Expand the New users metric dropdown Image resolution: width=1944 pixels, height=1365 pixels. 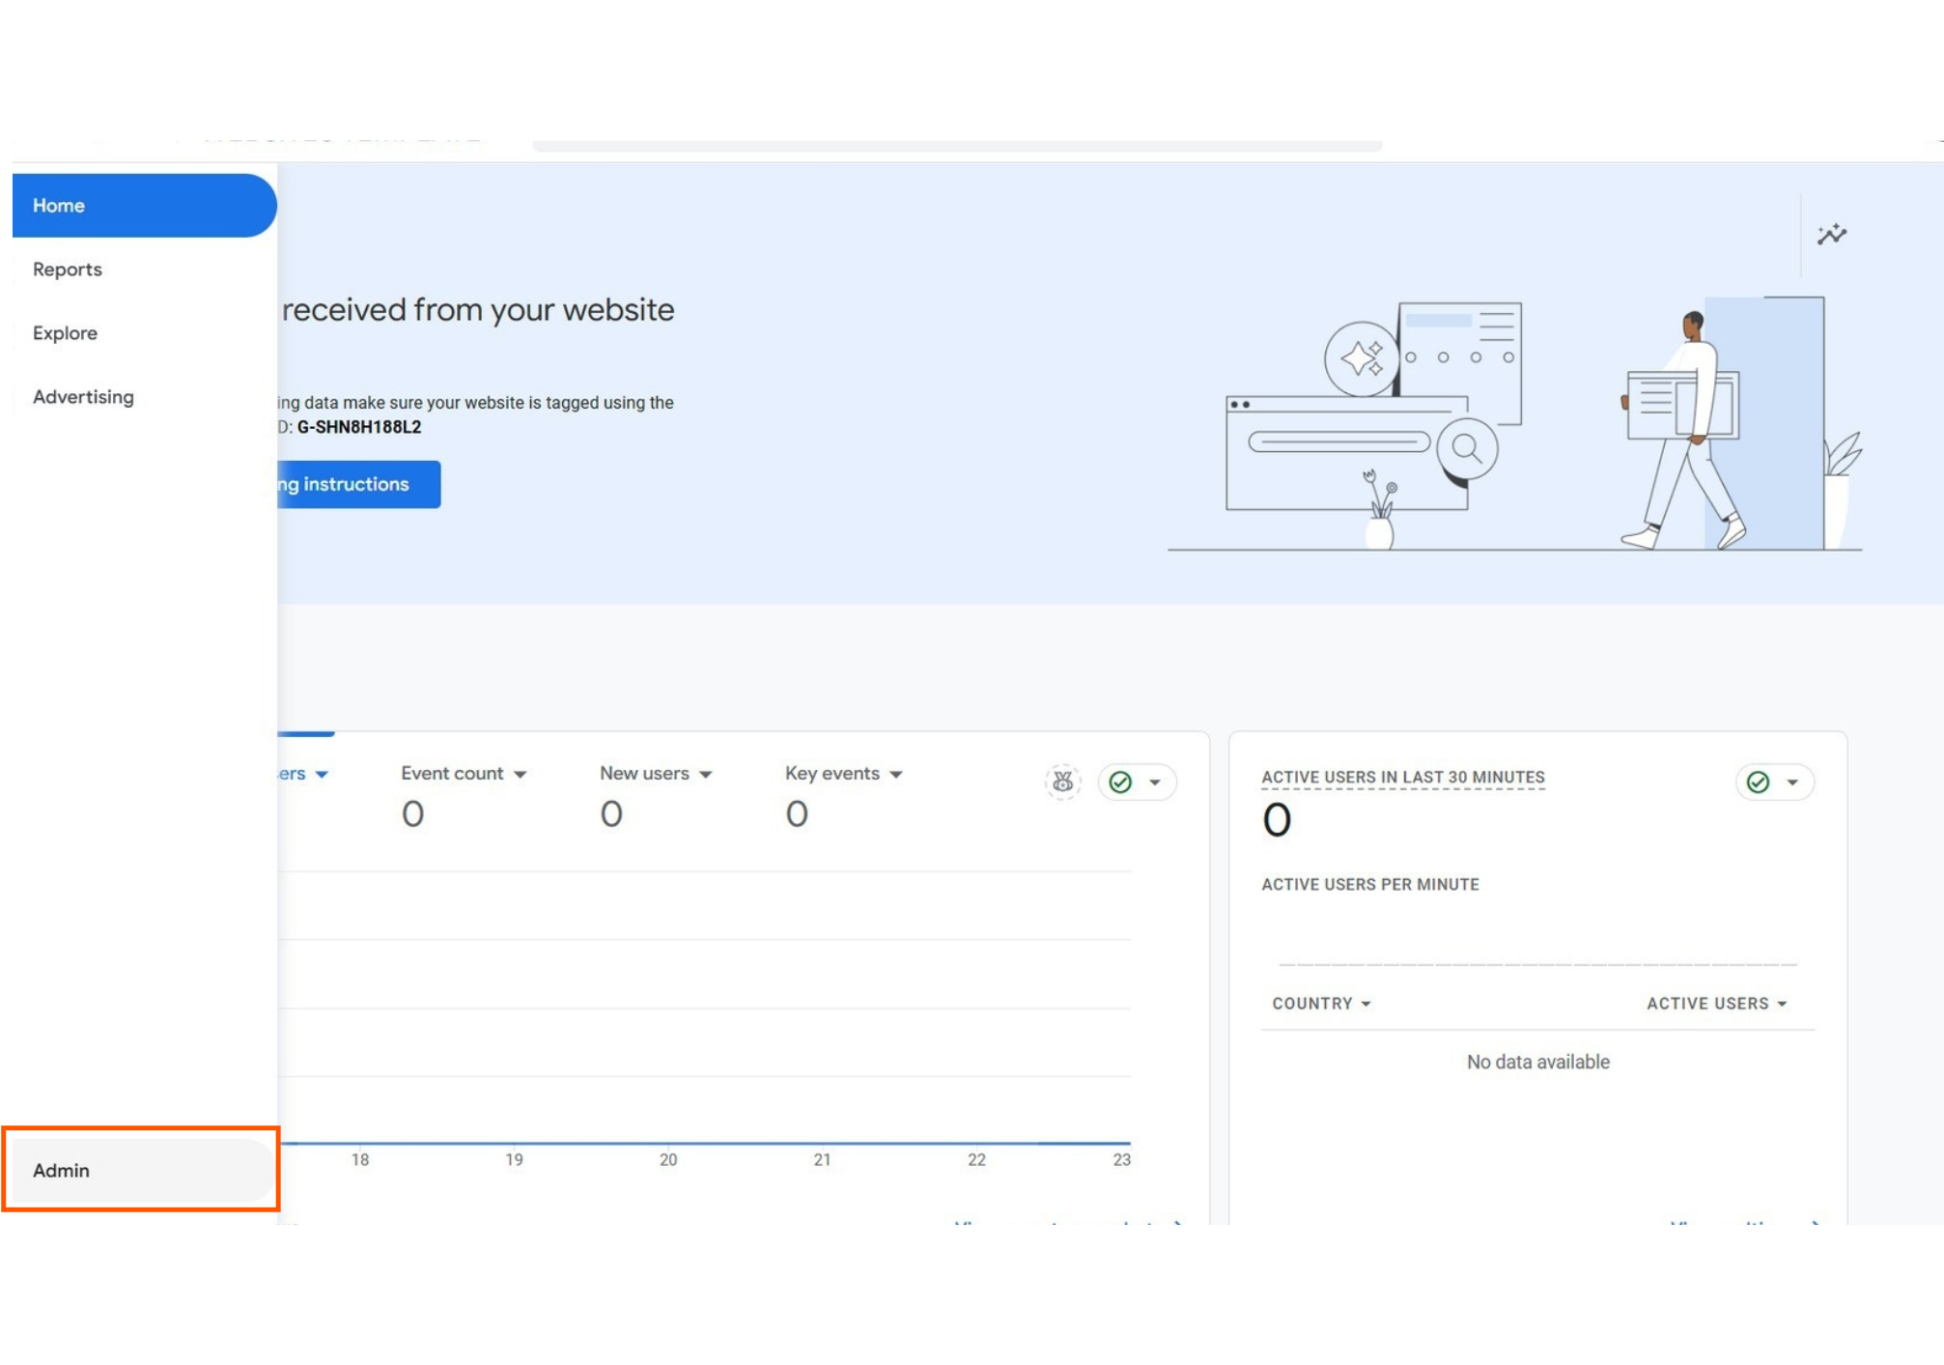click(706, 775)
